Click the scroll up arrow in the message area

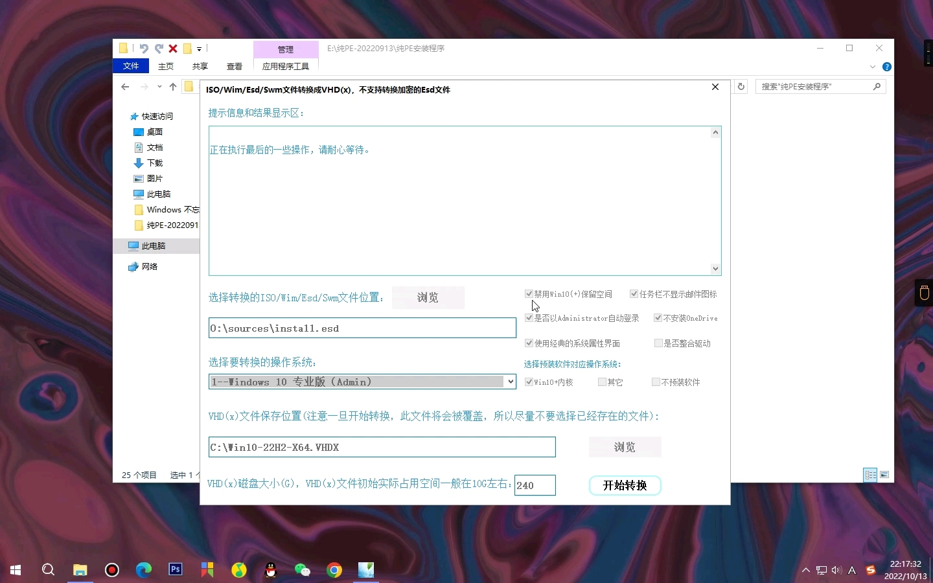(x=715, y=132)
